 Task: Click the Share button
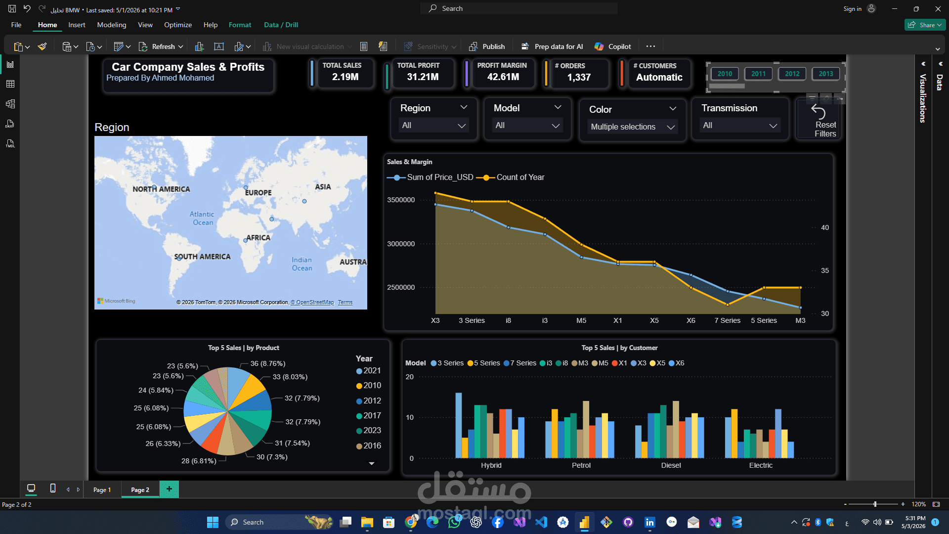coord(925,25)
